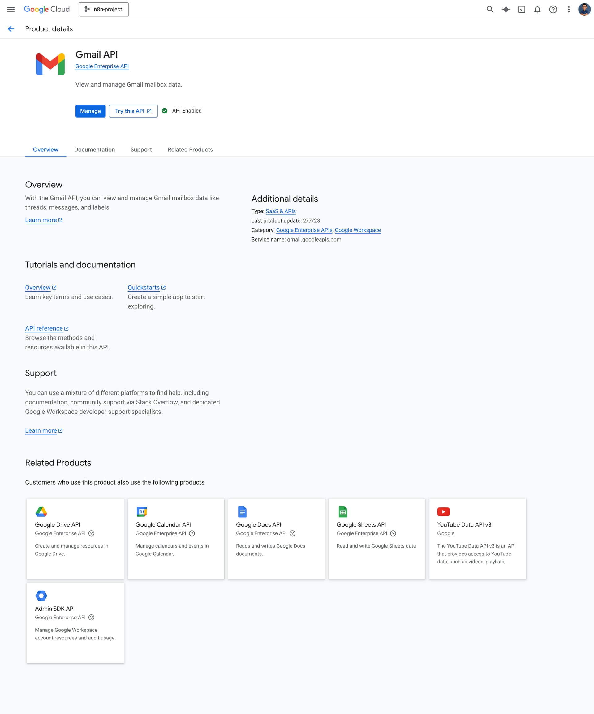Image resolution: width=594 pixels, height=714 pixels.
Task: Open the Google Calendar API product card
Action: click(x=175, y=538)
